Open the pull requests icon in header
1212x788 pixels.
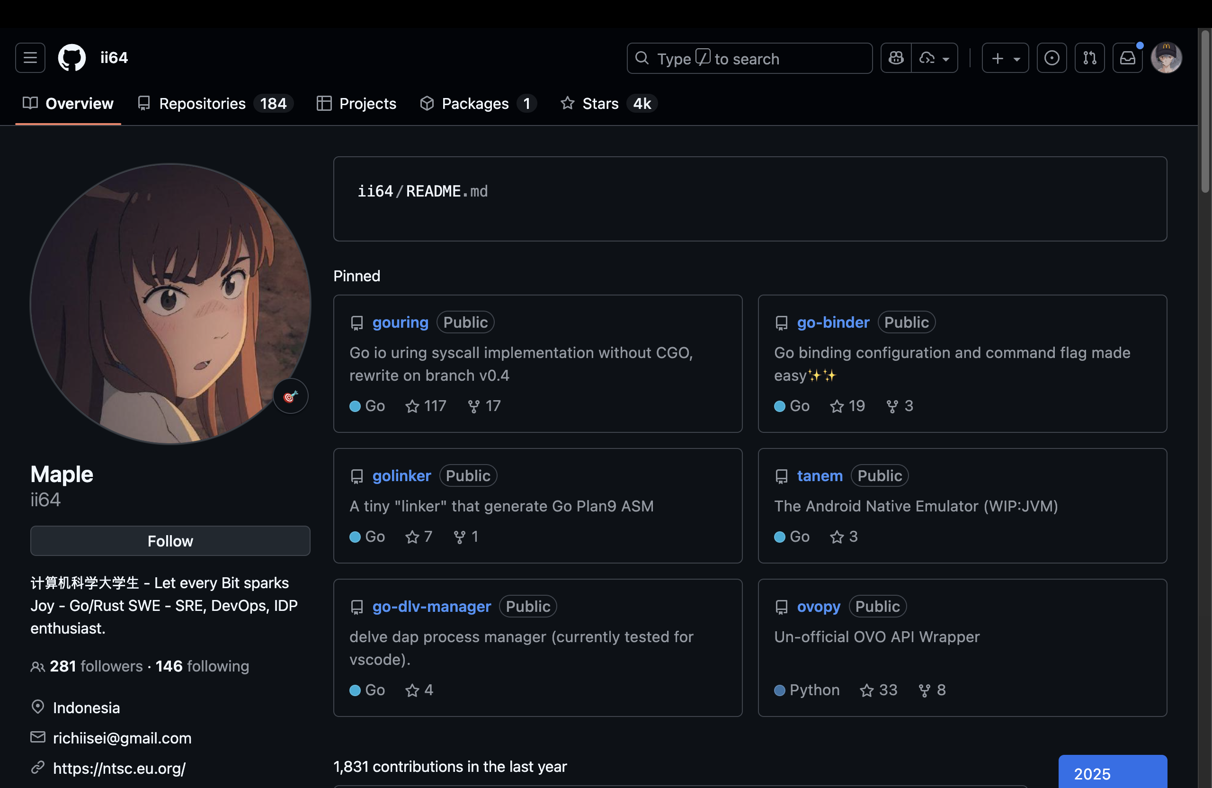coord(1089,58)
